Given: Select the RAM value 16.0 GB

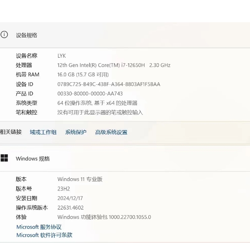Looking at the screenshot, I should (x=83, y=74).
